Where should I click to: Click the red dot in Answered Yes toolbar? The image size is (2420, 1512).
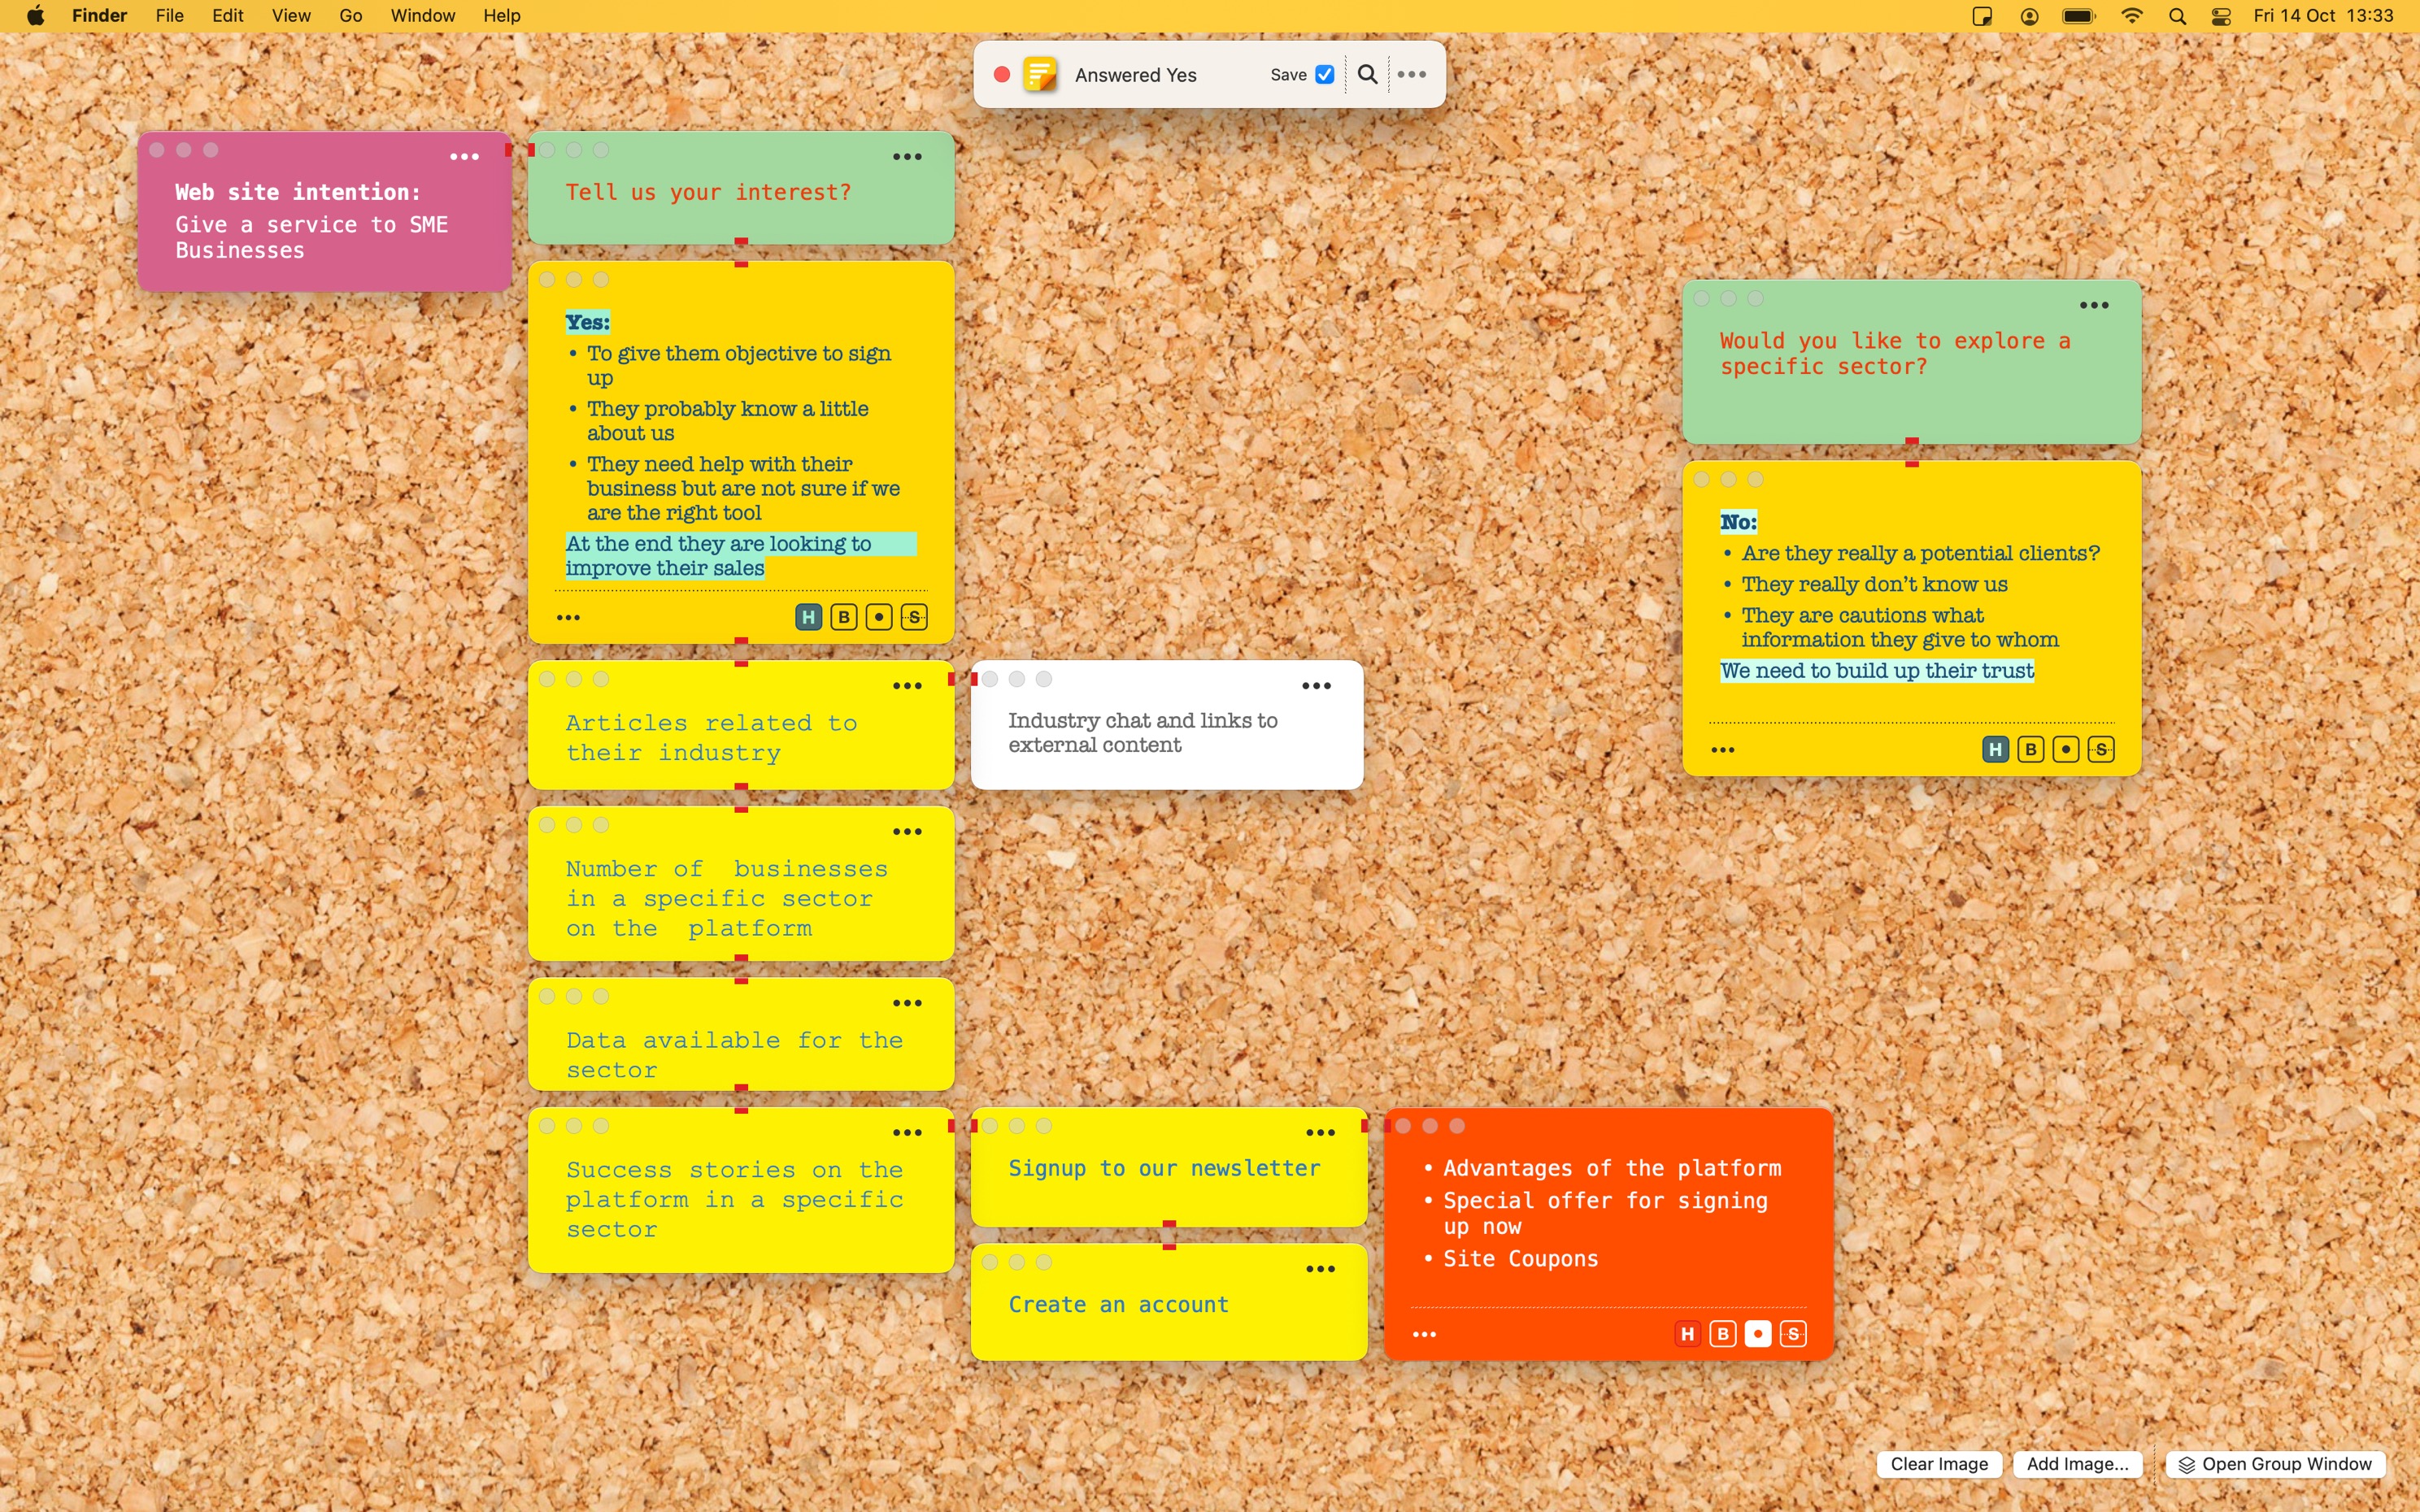pyautogui.click(x=1001, y=74)
